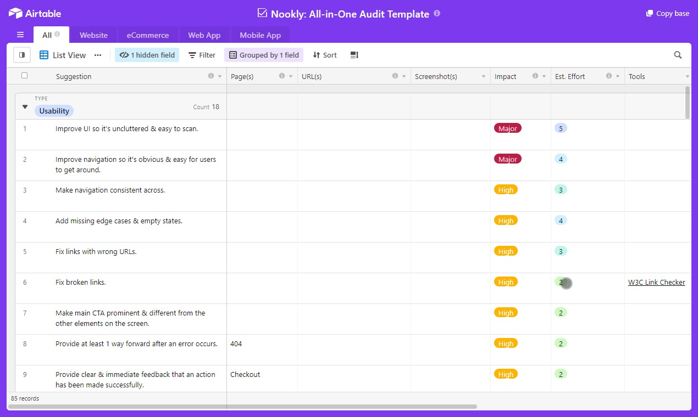This screenshot has width=698, height=417.
Task: Switch to the Mobile App tab
Action: pos(260,35)
